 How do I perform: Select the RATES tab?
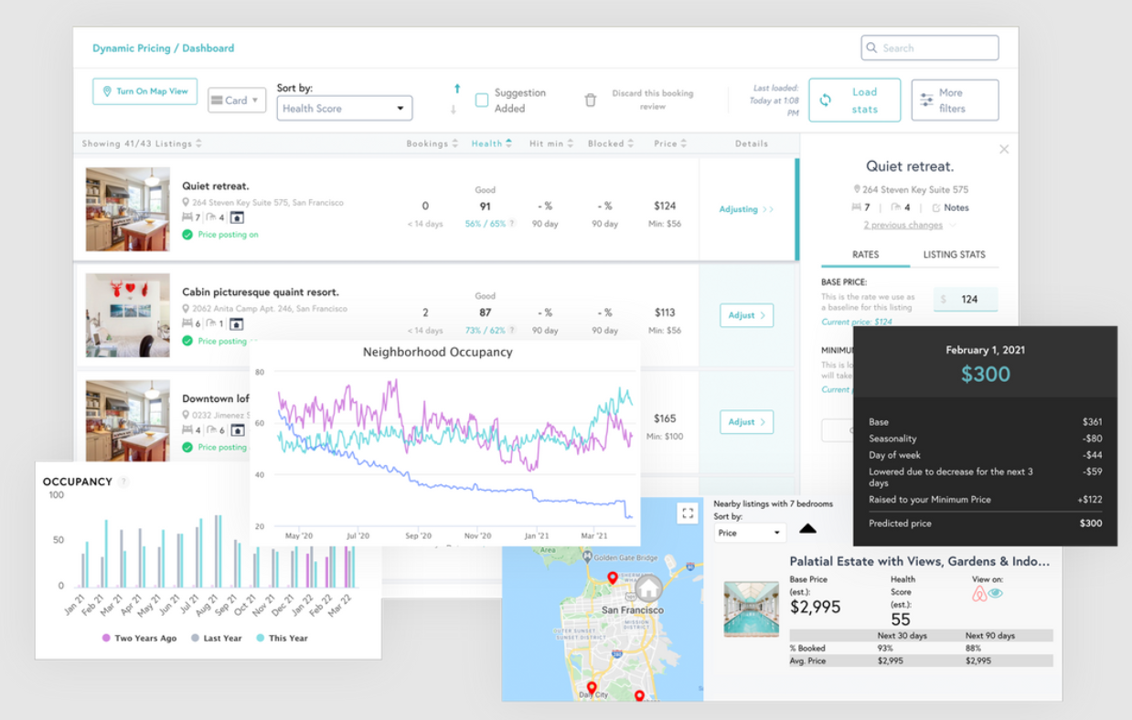click(x=865, y=255)
